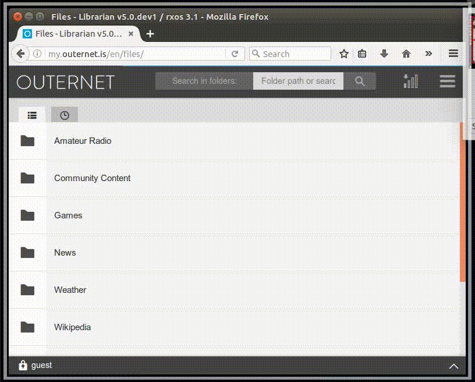This screenshot has width=475, height=382.
Task: Switch to the list view tab
Action: (x=32, y=115)
